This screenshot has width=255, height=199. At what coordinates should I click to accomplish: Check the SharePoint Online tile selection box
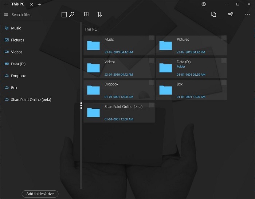click(152, 105)
